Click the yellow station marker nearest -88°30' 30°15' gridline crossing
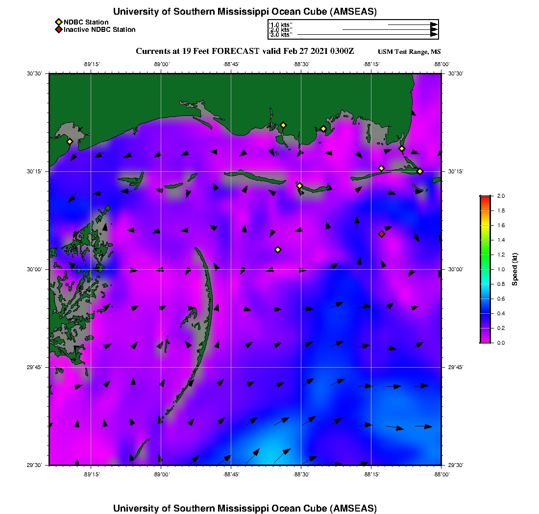The height and width of the screenshot is (514, 539). click(300, 186)
